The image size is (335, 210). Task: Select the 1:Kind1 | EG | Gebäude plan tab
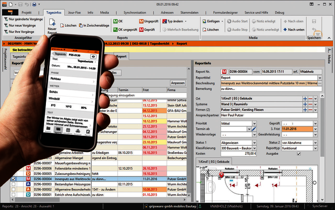click(x=214, y=162)
